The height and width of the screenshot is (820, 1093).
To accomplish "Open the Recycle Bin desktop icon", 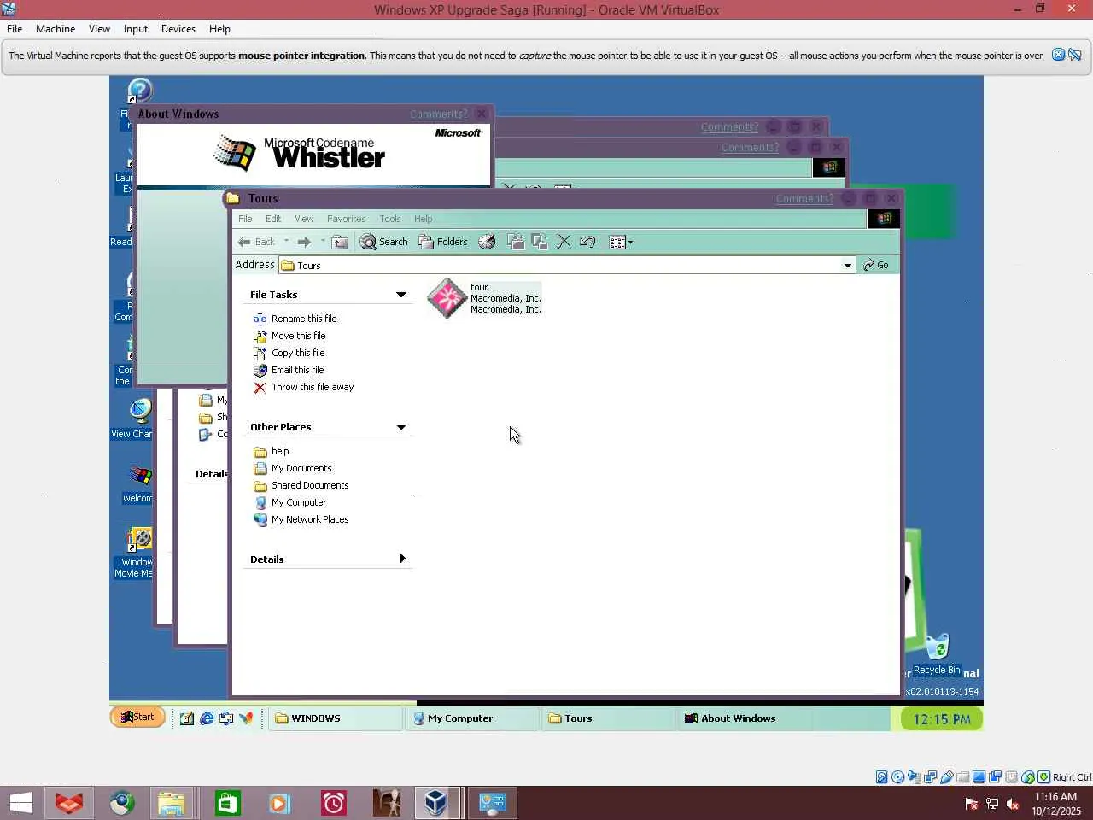I will tap(937, 653).
